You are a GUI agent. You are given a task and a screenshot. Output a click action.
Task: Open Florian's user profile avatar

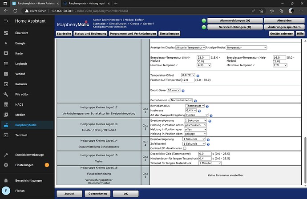6,191
